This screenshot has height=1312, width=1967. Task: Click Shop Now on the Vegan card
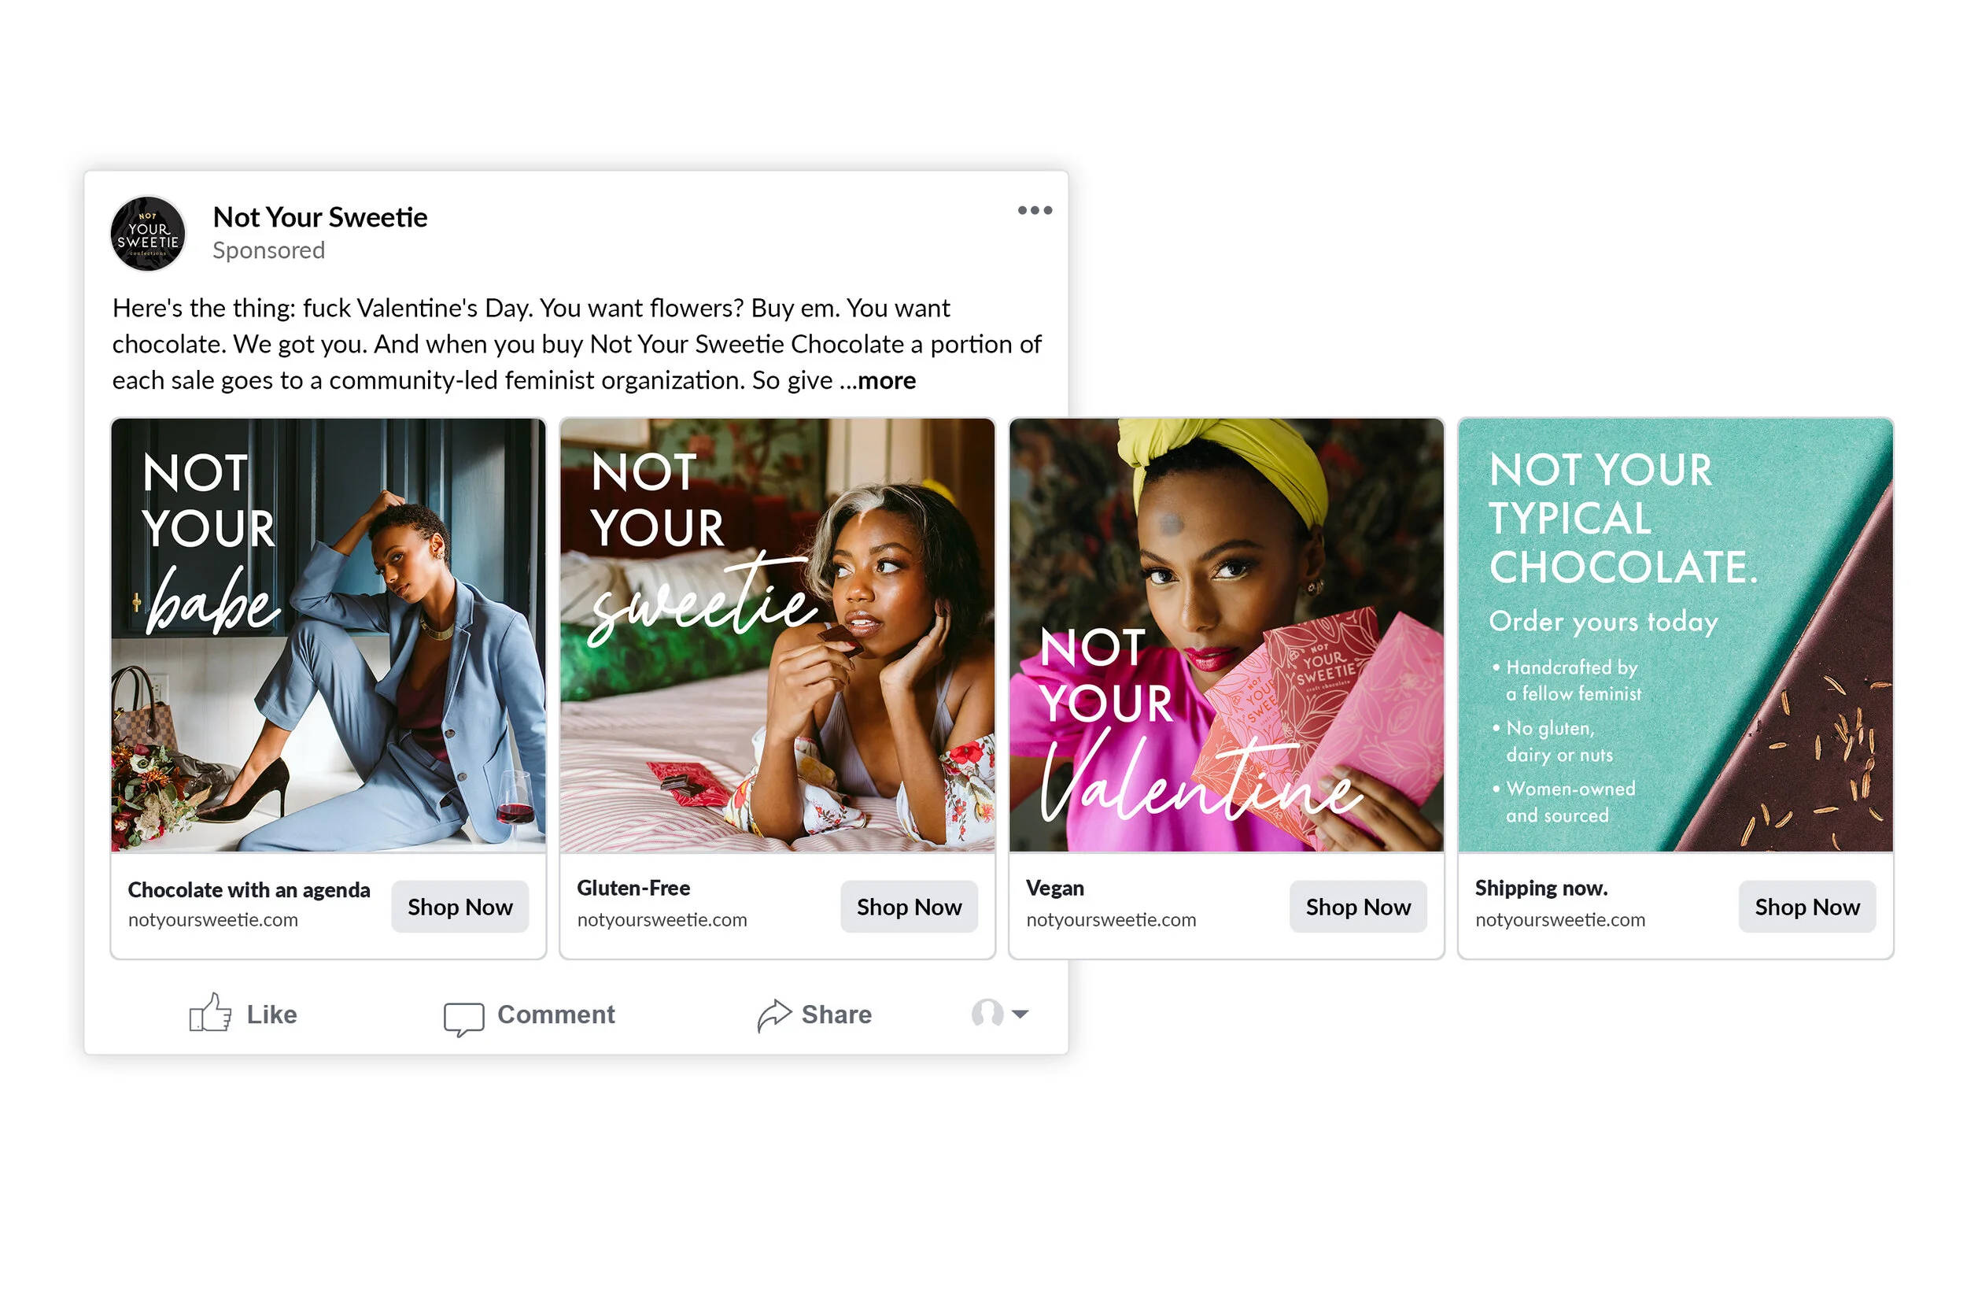(x=1358, y=907)
